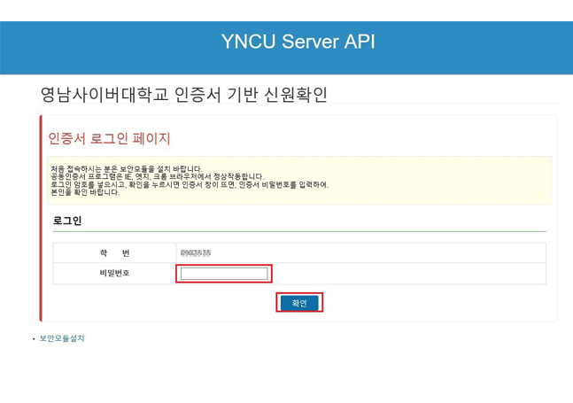Click the notice line starting 처음 접속하시는 분은

tap(127, 169)
